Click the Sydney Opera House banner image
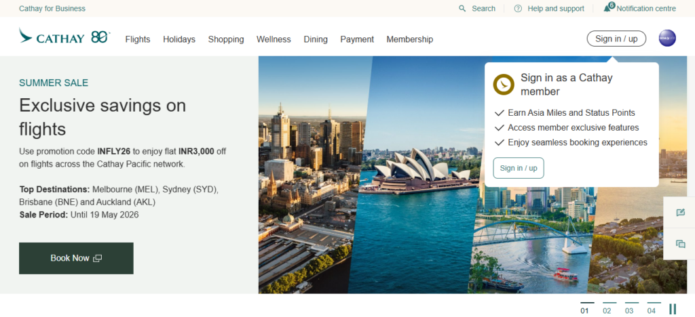 (x=417, y=175)
